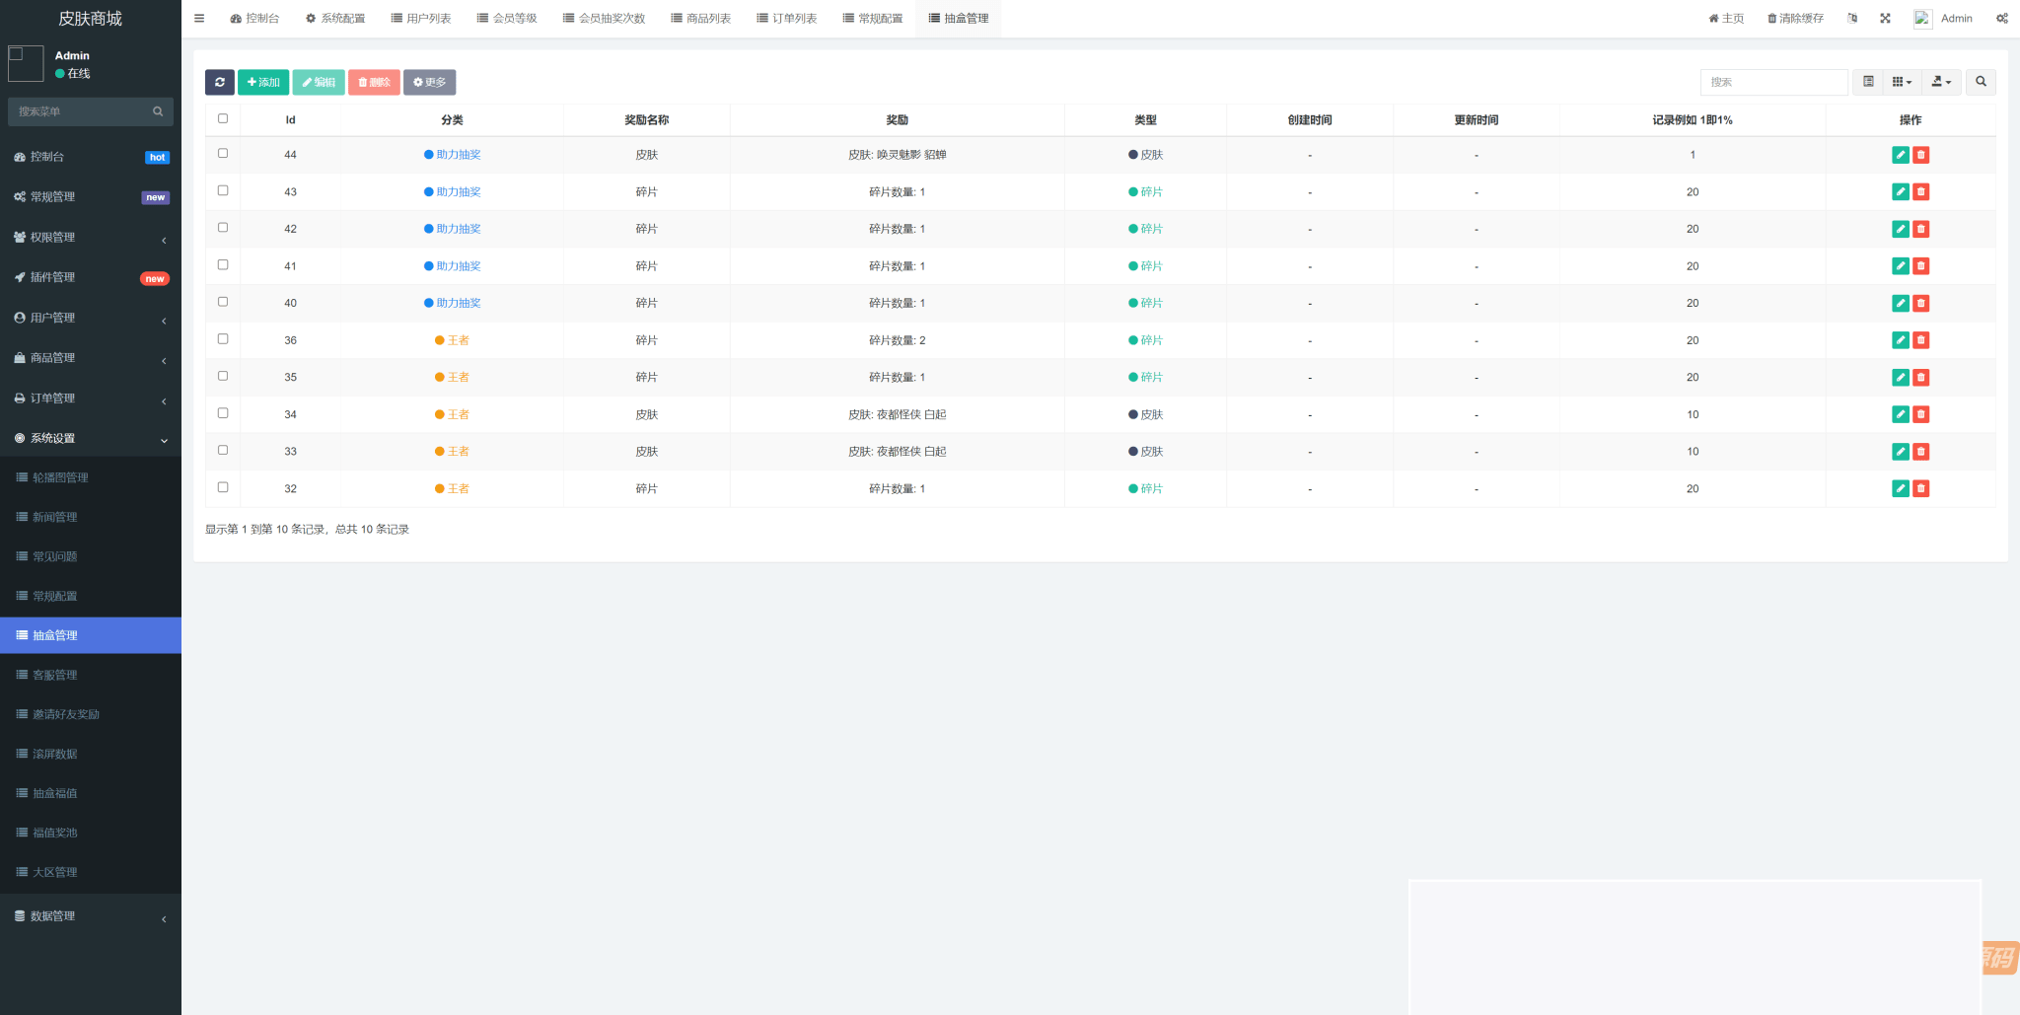The width and height of the screenshot is (2020, 1015).
Task: Toggle card view icon in table toolbar
Action: point(1868,82)
